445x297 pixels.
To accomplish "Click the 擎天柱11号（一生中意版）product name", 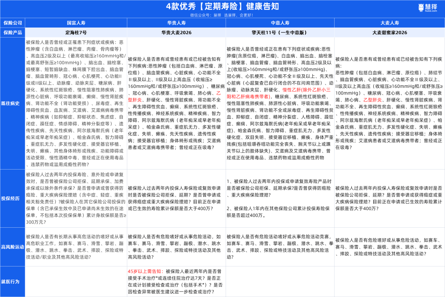I will coord(279,32).
